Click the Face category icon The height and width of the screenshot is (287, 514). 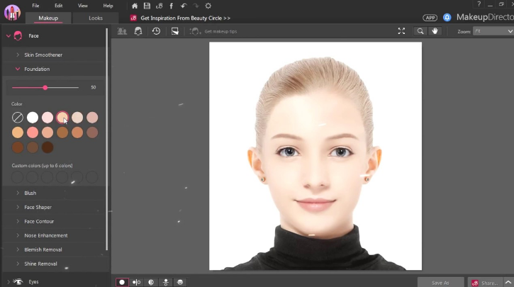point(18,35)
